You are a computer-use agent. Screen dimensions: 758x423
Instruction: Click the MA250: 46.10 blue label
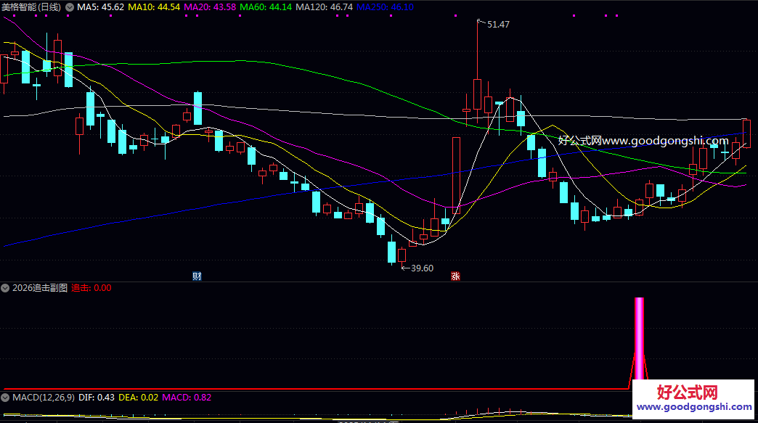pos(385,7)
